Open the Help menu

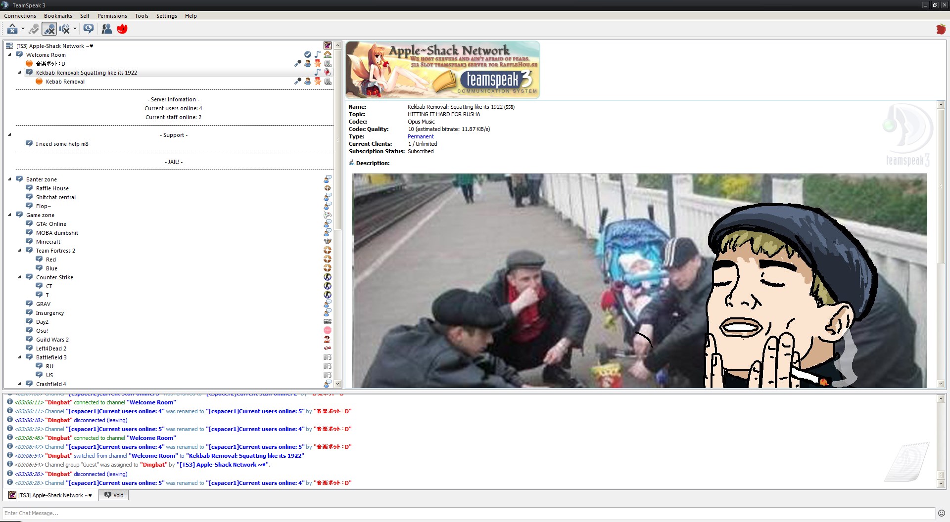click(190, 16)
